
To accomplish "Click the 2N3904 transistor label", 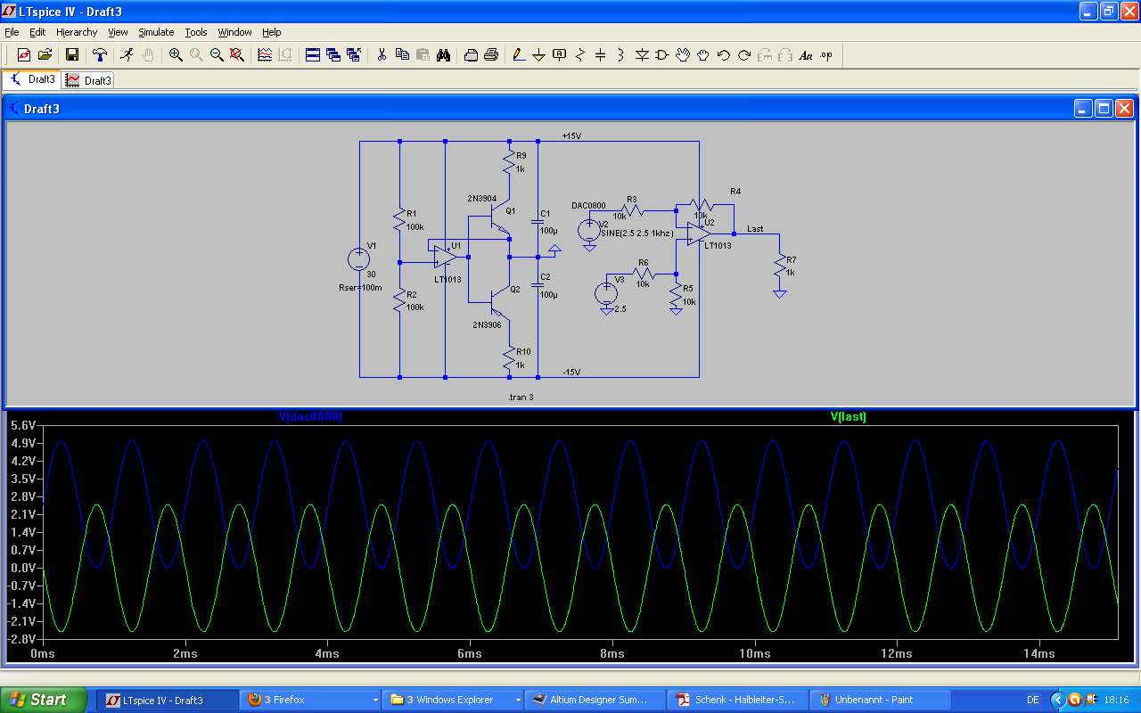I will click(x=482, y=198).
